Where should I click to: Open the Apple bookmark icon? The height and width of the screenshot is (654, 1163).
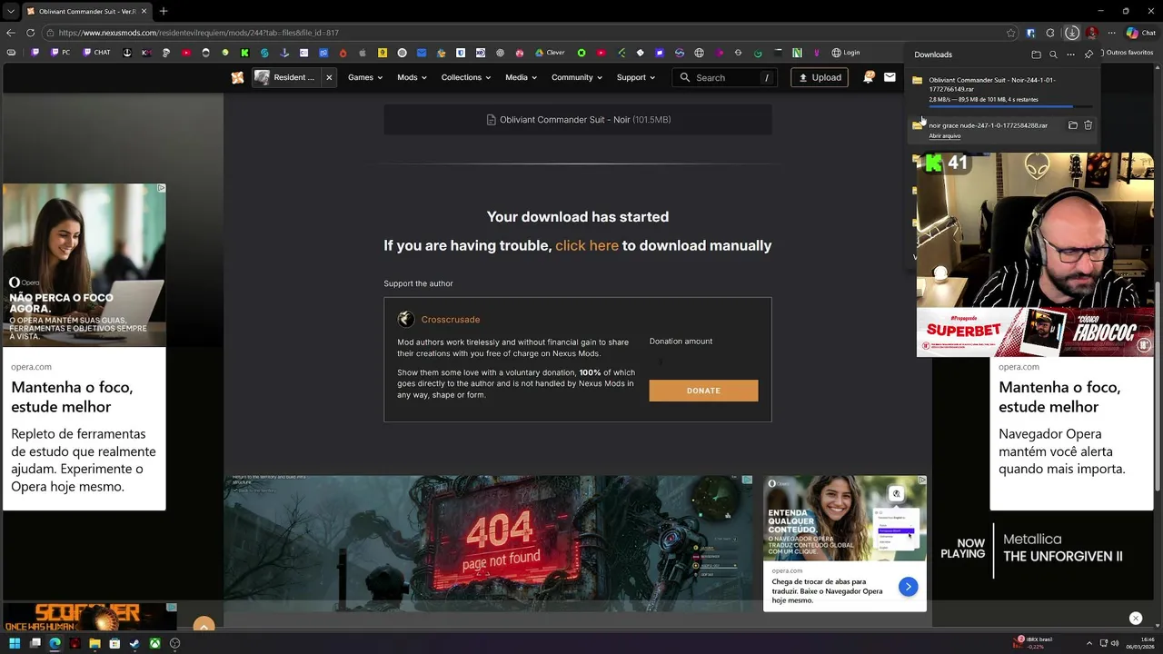point(363,53)
